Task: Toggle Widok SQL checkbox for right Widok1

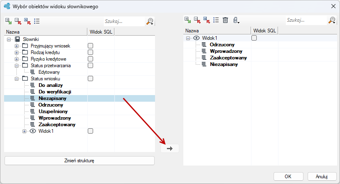Action: pos(254,38)
